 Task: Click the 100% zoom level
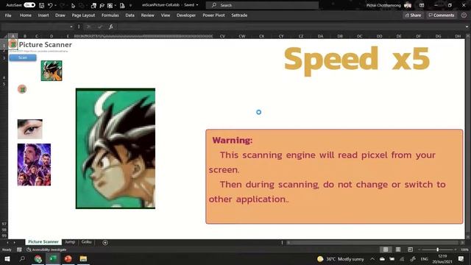(464, 250)
